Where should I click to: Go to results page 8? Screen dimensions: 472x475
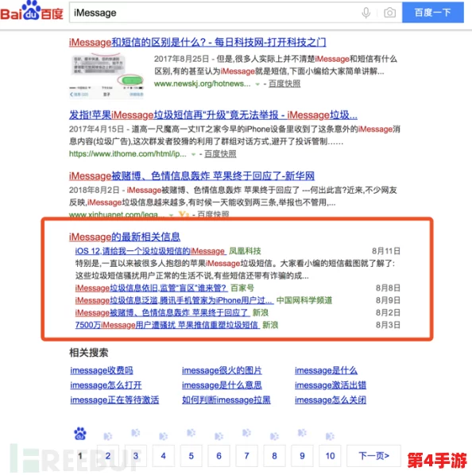click(274, 456)
